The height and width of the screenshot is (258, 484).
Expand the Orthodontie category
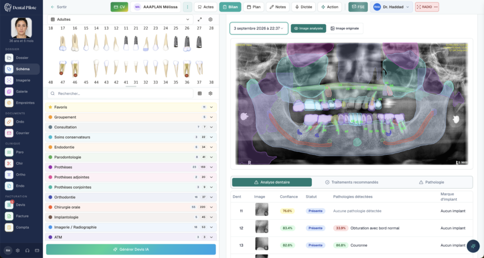pyautogui.click(x=131, y=197)
